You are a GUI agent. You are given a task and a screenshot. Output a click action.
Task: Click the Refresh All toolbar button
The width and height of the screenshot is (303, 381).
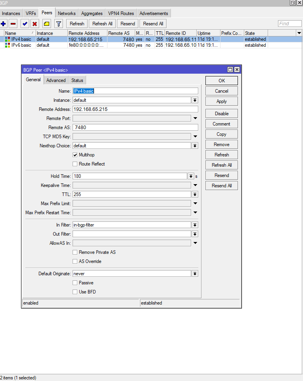click(102, 24)
